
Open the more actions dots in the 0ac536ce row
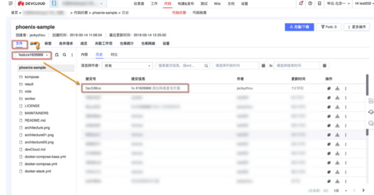pos(346,88)
